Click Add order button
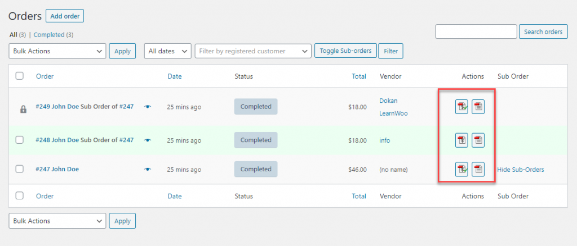The width and height of the screenshot is (577, 246). pyautogui.click(x=65, y=16)
